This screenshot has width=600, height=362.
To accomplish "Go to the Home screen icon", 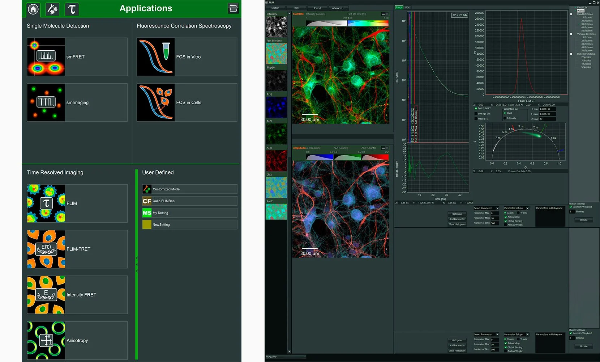I will click(x=33, y=9).
